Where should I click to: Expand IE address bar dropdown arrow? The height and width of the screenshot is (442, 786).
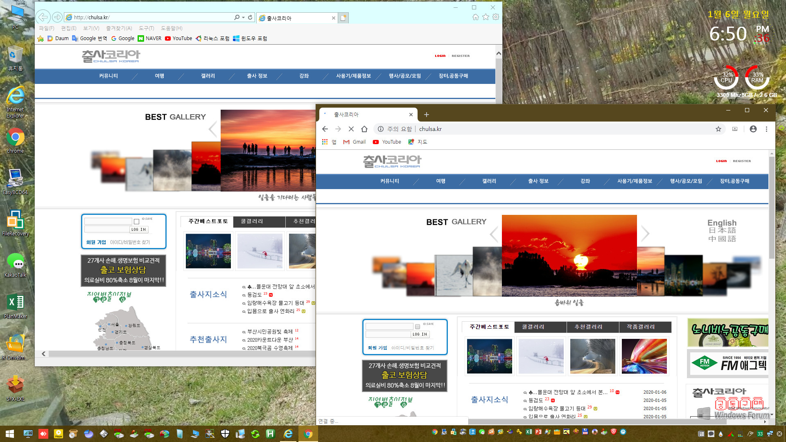pyautogui.click(x=243, y=17)
